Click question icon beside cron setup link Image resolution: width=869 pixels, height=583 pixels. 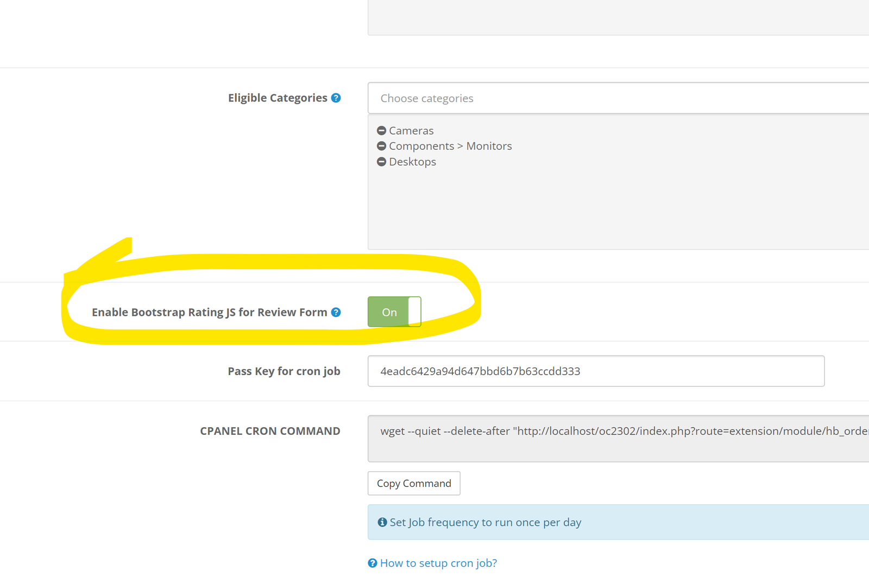[x=373, y=563]
